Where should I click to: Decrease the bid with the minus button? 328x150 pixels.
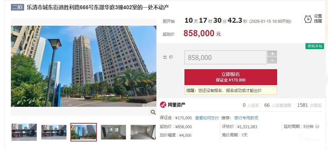coord(272,61)
